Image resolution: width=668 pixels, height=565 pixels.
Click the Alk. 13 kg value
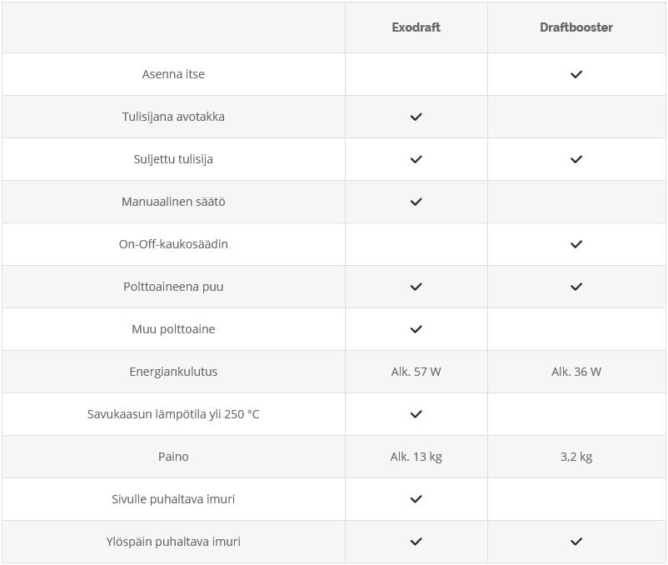(416, 457)
